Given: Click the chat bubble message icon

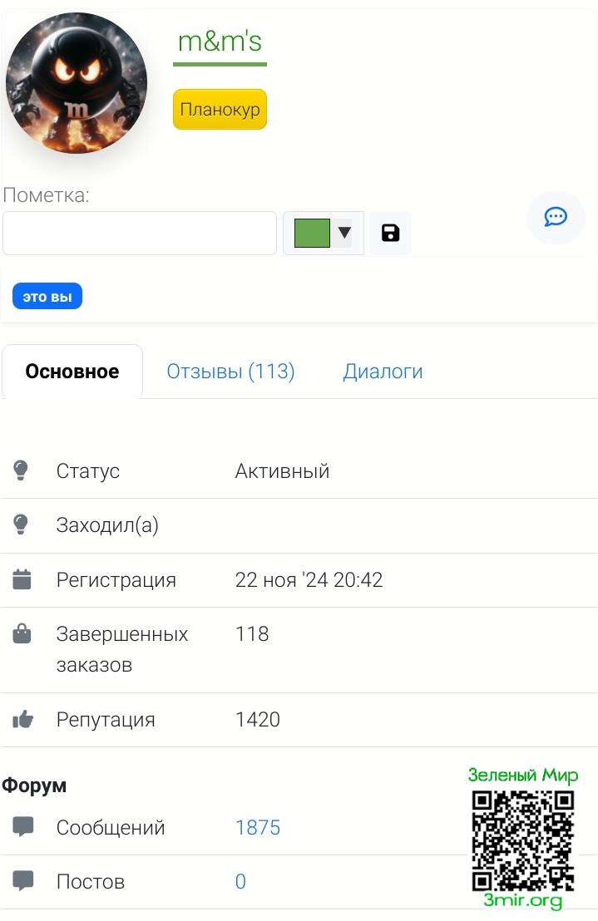Looking at the screenshot, I should [x=556, y=218].
